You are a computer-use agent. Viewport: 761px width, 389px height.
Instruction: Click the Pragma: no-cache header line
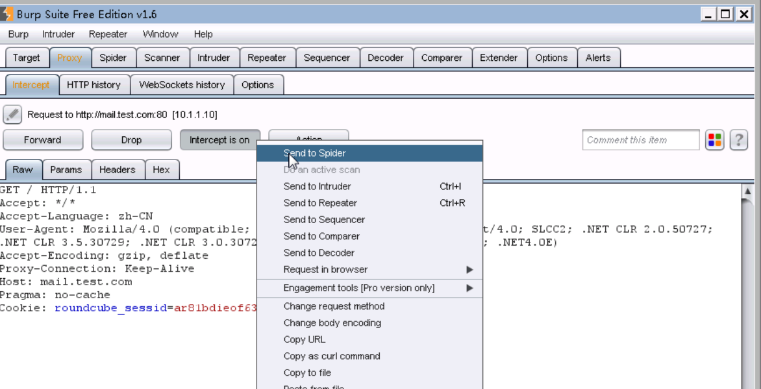pyautogui.click(x=55, y=295)
